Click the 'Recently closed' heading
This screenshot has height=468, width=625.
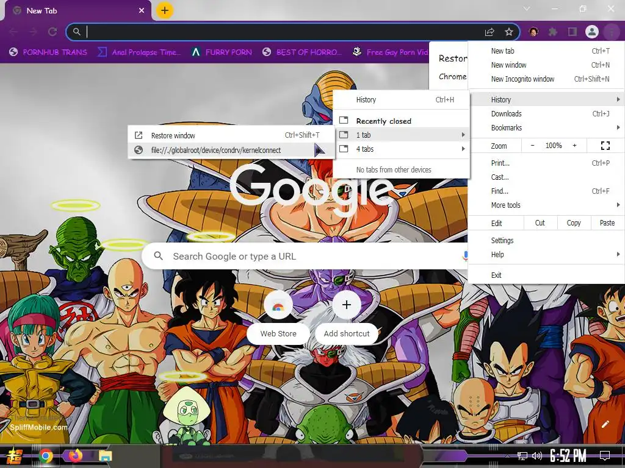[x=383, y=121]
